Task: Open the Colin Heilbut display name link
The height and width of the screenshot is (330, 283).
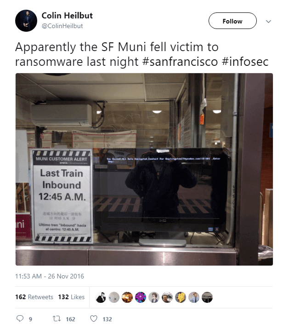Action: click(67, 16)
